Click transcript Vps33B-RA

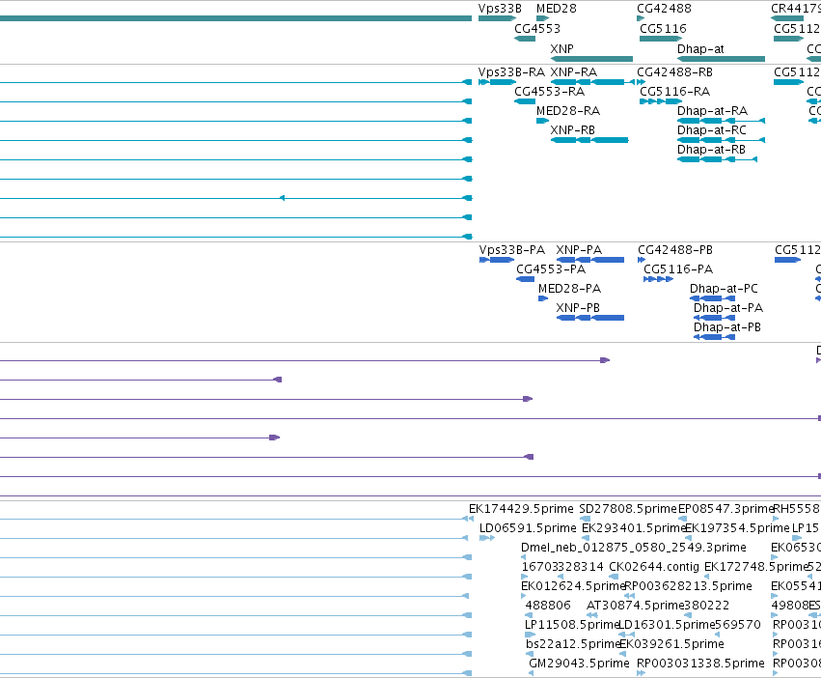click(x=511, y=71)
